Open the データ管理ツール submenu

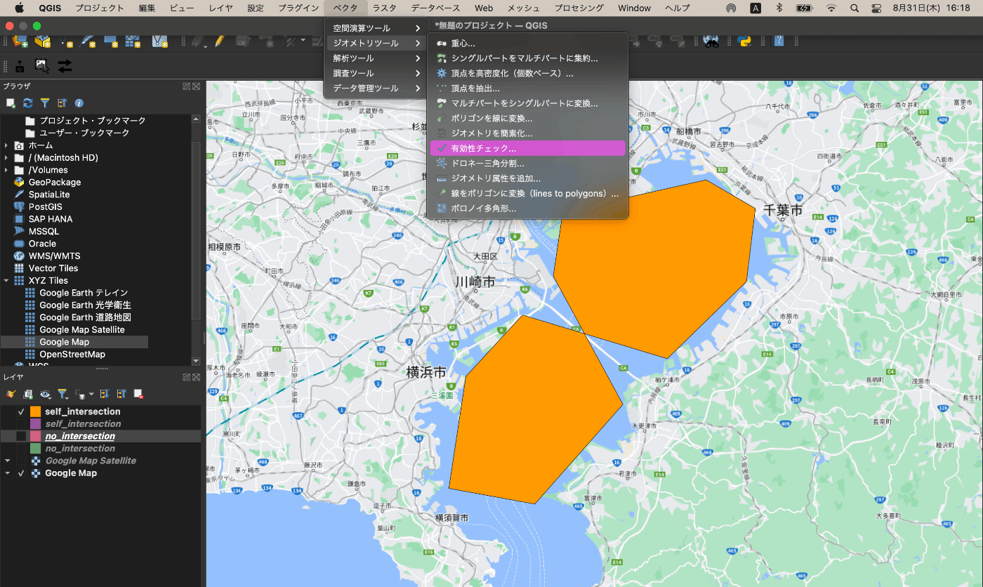pyautogui.click(x=376, y=88)
